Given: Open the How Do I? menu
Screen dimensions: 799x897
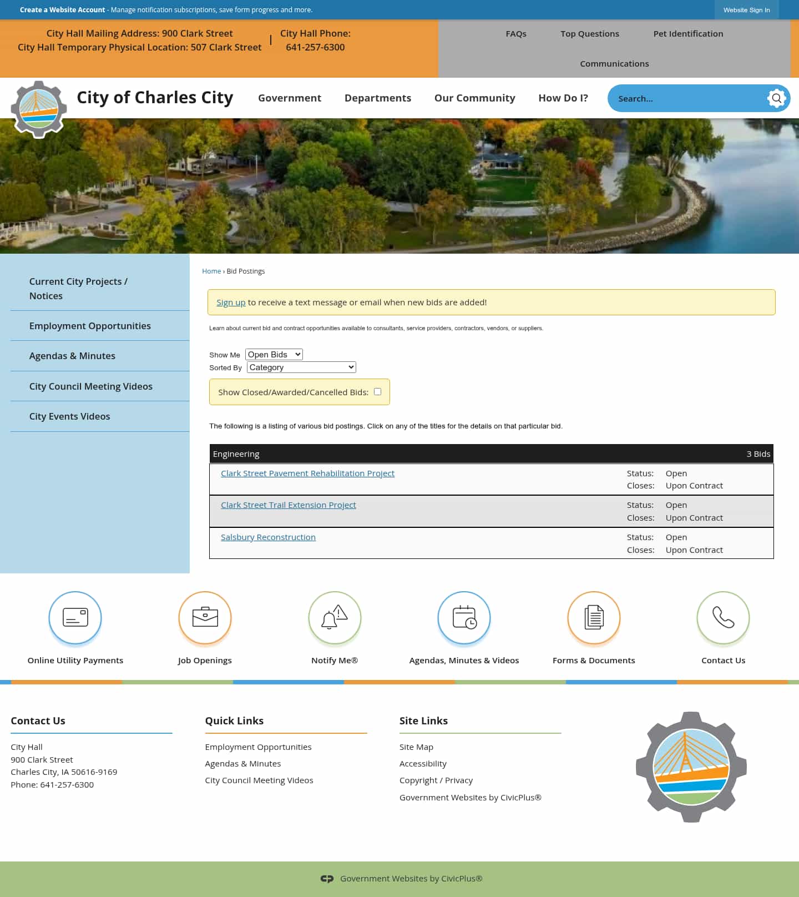Looking at the screenshot, I should coord(563,98).
